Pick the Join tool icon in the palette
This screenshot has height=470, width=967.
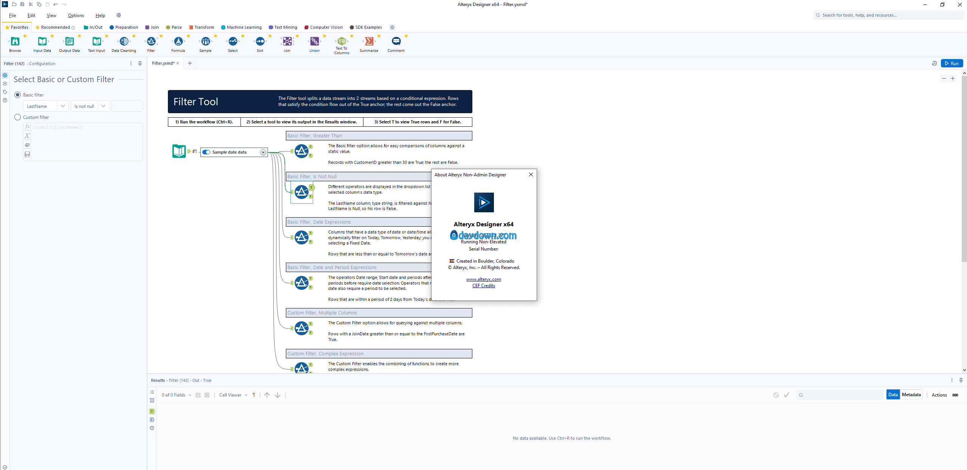[287, 42]
